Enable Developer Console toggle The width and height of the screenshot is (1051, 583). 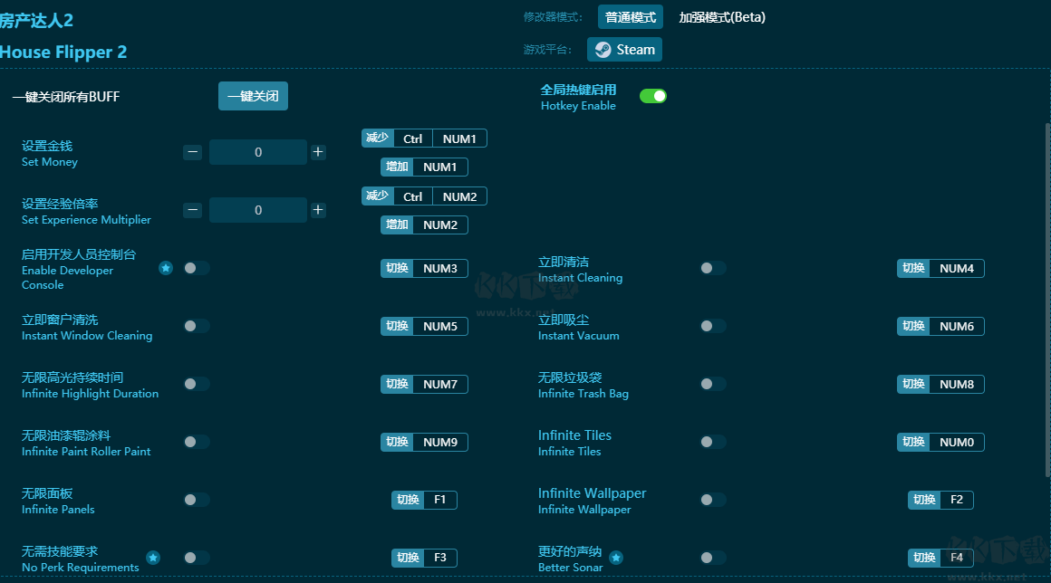click(x=197, y=268)
